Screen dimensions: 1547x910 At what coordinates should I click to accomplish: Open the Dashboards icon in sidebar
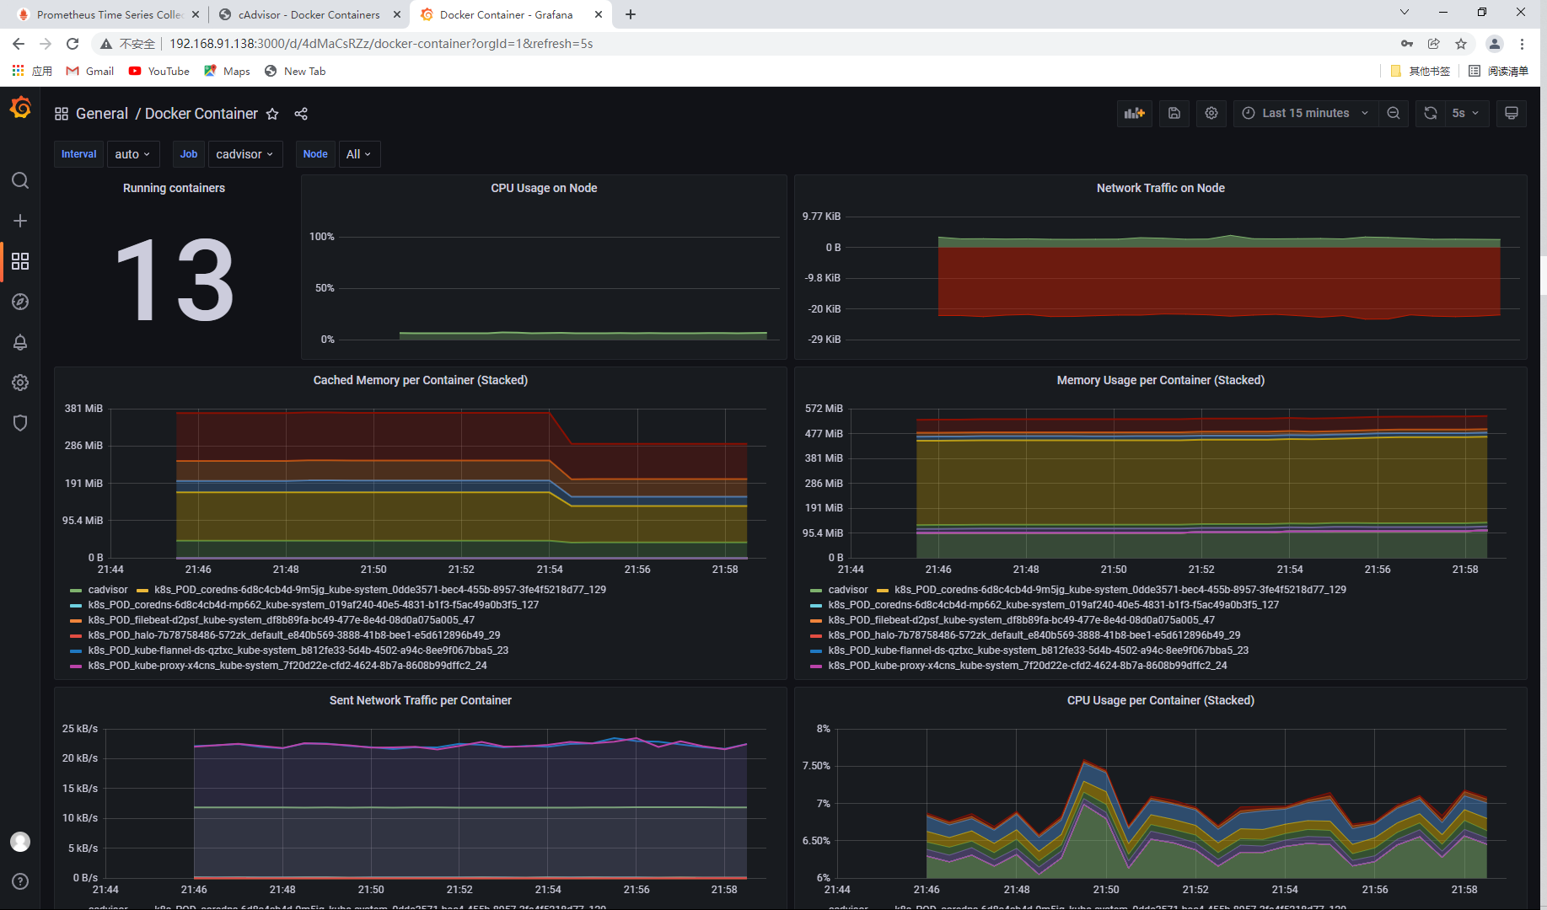pos(20,261)
